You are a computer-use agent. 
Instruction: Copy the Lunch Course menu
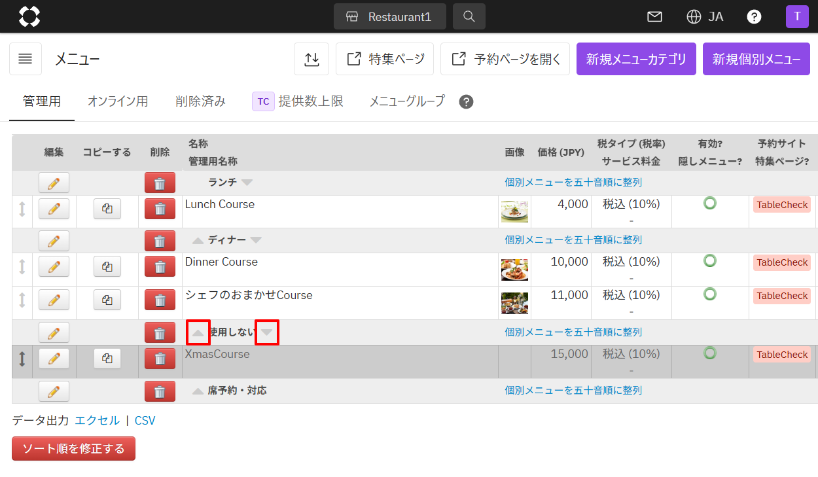107,209
